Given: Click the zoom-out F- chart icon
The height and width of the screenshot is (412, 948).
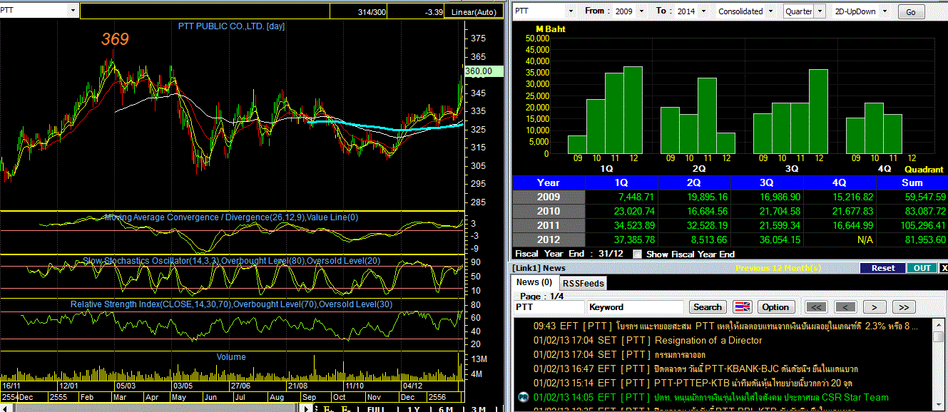Looking at the screenshot, I should point(345,408).
